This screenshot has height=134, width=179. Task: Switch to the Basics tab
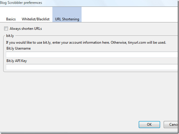11,19
